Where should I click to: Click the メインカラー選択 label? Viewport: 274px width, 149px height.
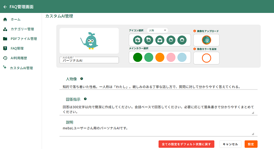pos(139,48)
